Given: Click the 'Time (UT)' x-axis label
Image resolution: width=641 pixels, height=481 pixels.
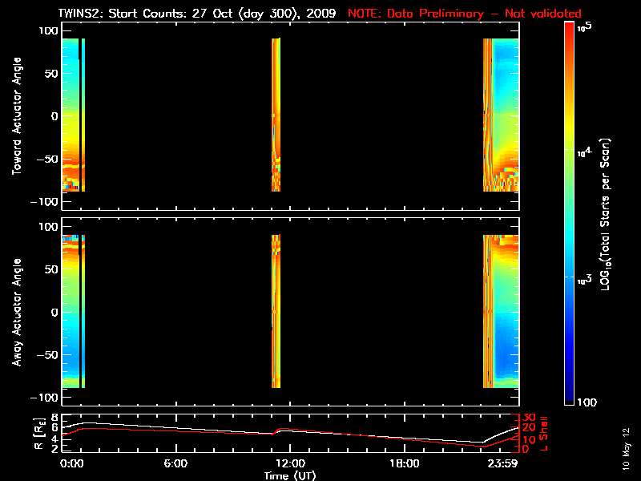Looking at the screenshot, I should pyautogui.click(x=290, y=475).
